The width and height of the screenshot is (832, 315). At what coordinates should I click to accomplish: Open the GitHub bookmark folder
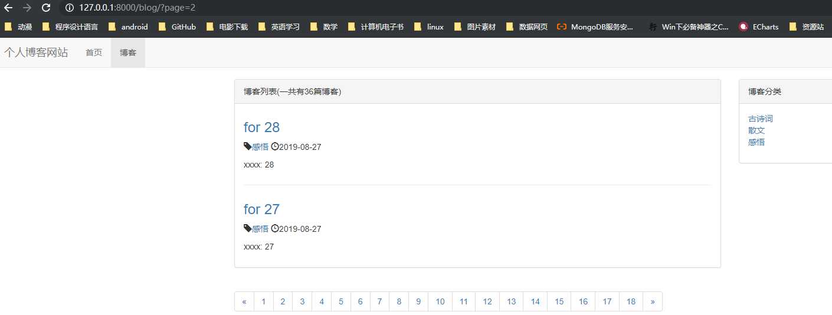click(x=177, y=27)
